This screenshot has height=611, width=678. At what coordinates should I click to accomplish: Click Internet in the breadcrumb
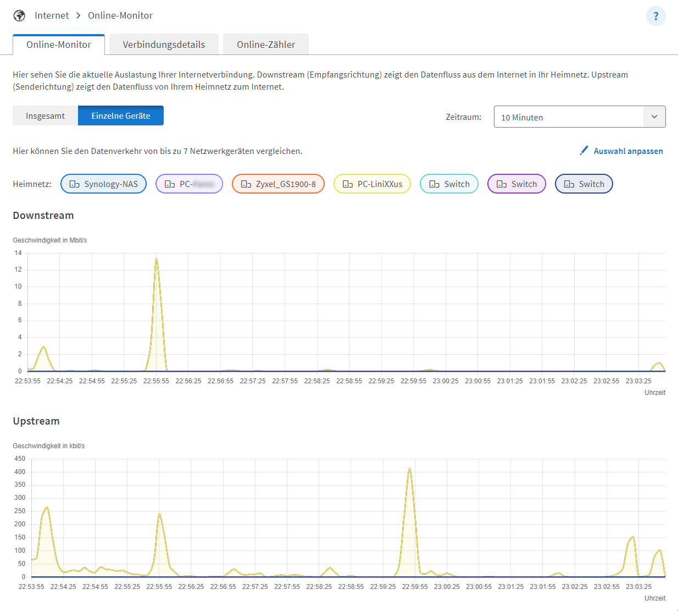coord(52,15)
